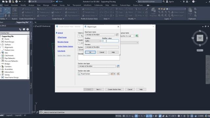Screen dimensions: 210x118
Task: Toggle grid display in status bar
Action: pyautogui.click(x=124, y=116)
